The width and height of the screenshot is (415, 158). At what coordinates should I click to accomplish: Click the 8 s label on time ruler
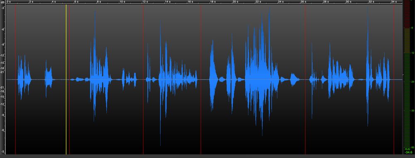99,2
